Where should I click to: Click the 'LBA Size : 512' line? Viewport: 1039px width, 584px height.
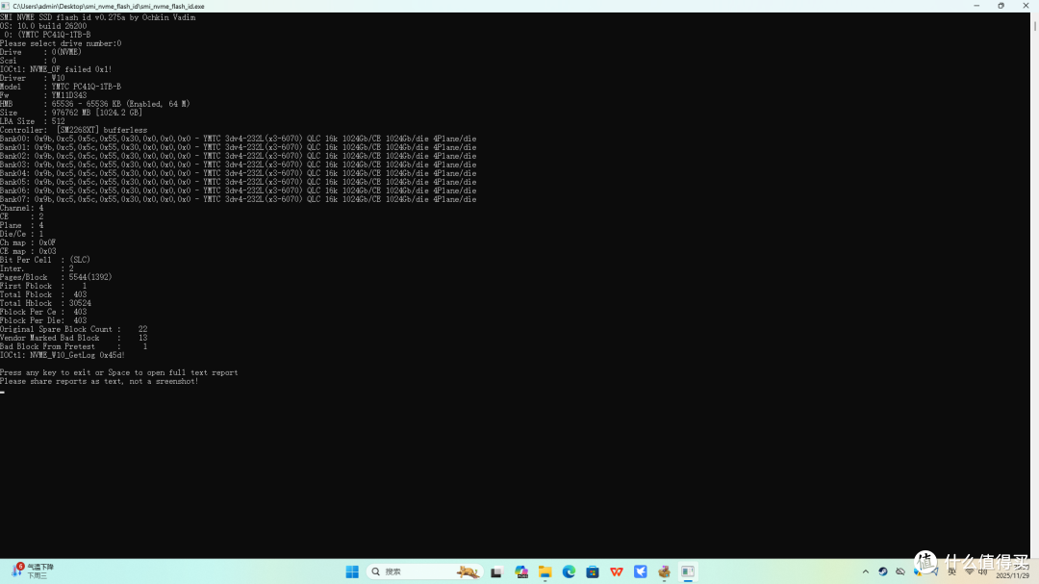(x=33, y=121)
